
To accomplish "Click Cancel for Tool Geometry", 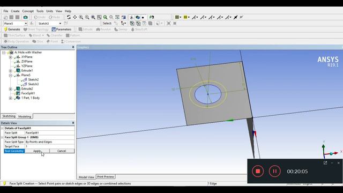I will (x=62, y=151).
